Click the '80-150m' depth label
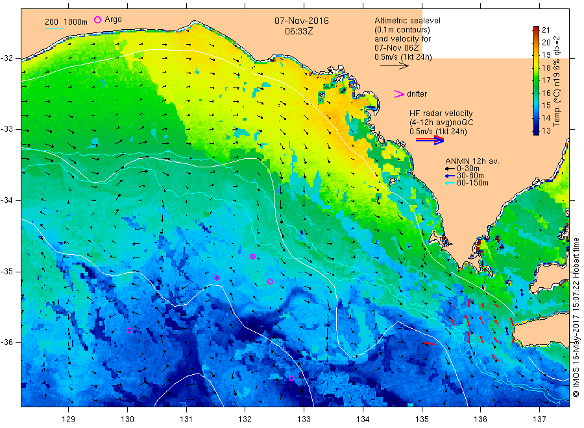The width and height of the screenshot is (584, 428). [x=472, y=183]
